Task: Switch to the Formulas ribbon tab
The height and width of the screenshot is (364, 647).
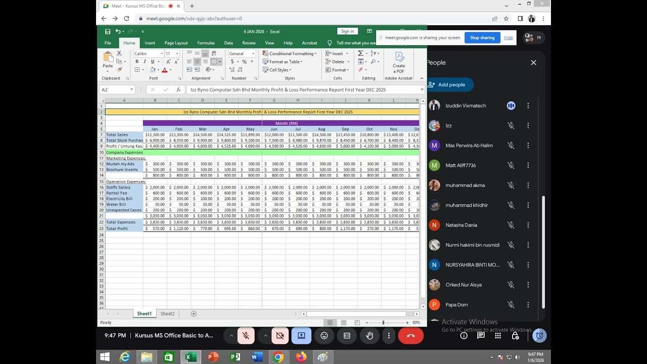Action: (206, 43)
